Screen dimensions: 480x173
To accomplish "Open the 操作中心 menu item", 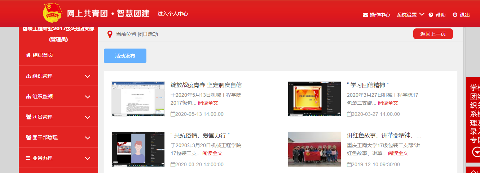I will click(380, 15).
